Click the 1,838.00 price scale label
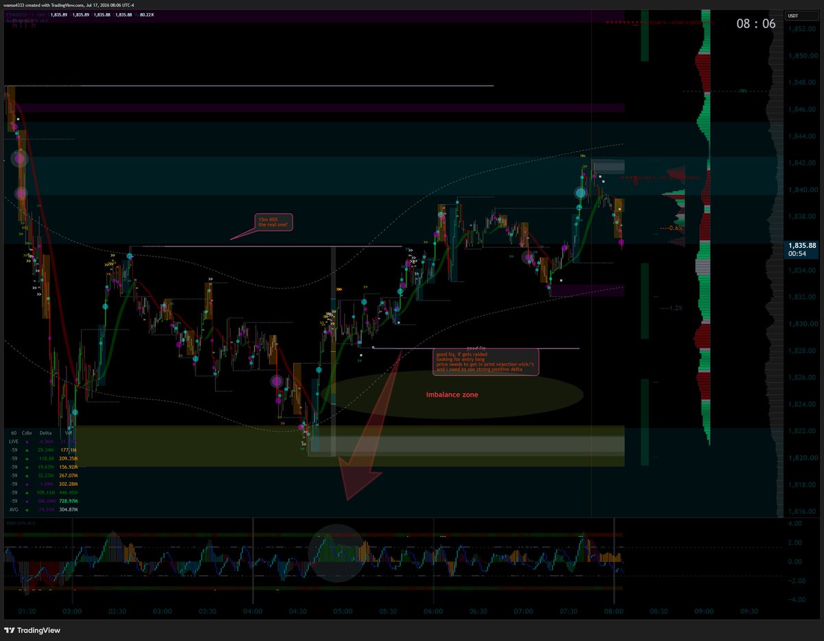 click(802, 216)
